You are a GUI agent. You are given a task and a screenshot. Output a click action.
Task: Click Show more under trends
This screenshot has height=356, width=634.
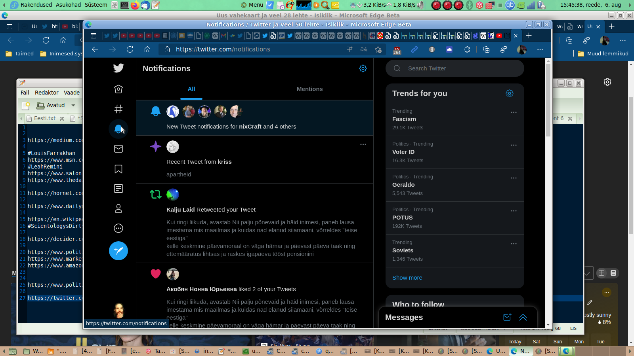point(407,278)
